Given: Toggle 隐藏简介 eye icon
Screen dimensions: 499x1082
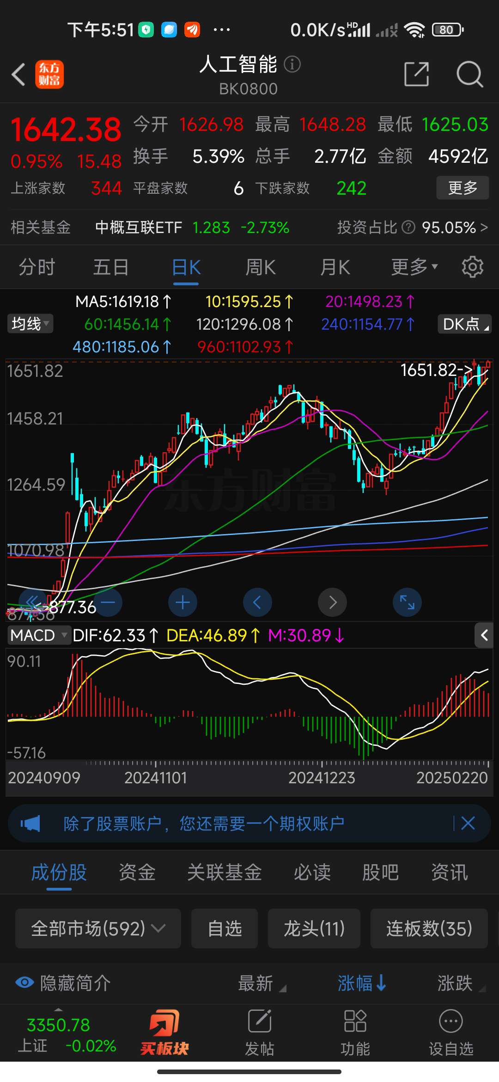Looking at the screenshot, I should tap(24, 983).
